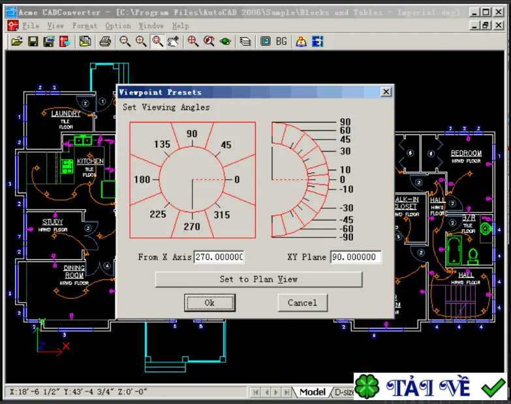Pick the 0 sector in the X axis compass
The image size is (511, 404).
click(x=237, y=179)
